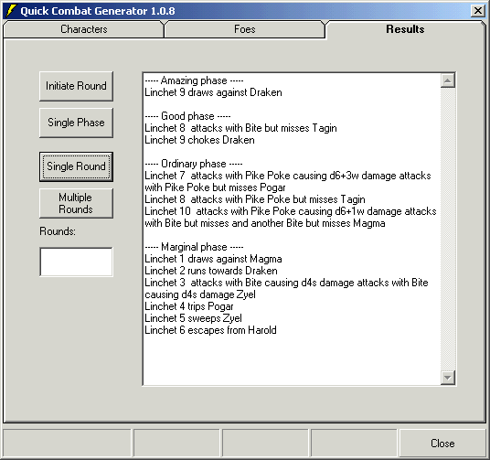
Task: Focus the Rounds input field
Action: pos(76,262)
